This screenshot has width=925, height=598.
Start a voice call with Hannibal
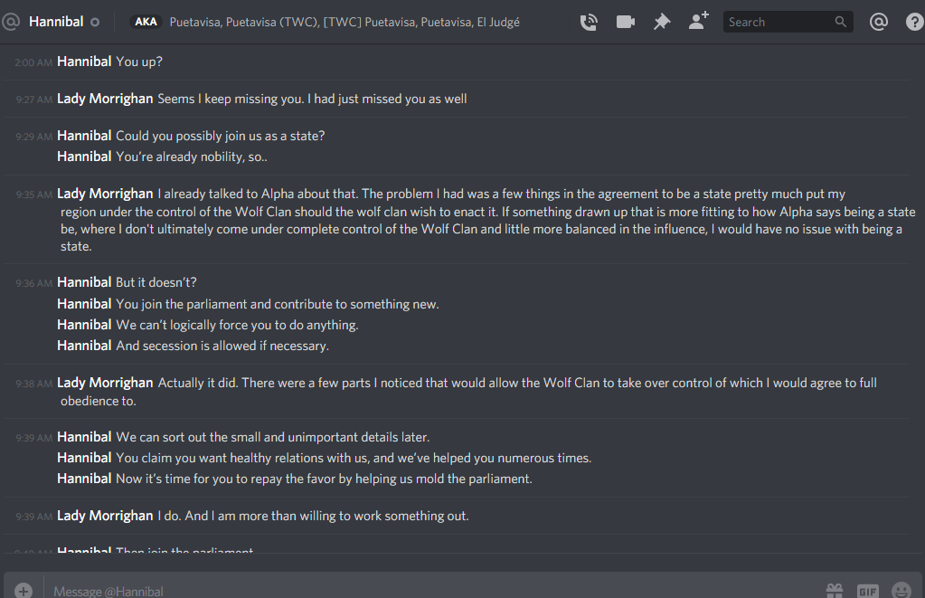589,22
